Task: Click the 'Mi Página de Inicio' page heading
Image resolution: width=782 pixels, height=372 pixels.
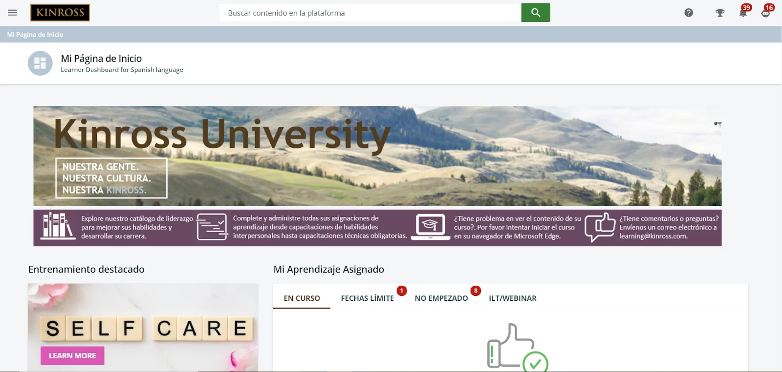Action: point(101,59)
